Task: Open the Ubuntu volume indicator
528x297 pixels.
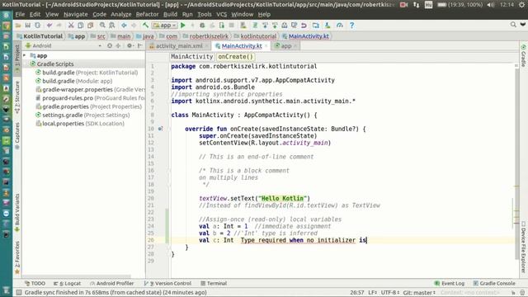Action: pyautogui.click(x=491, y=5)
